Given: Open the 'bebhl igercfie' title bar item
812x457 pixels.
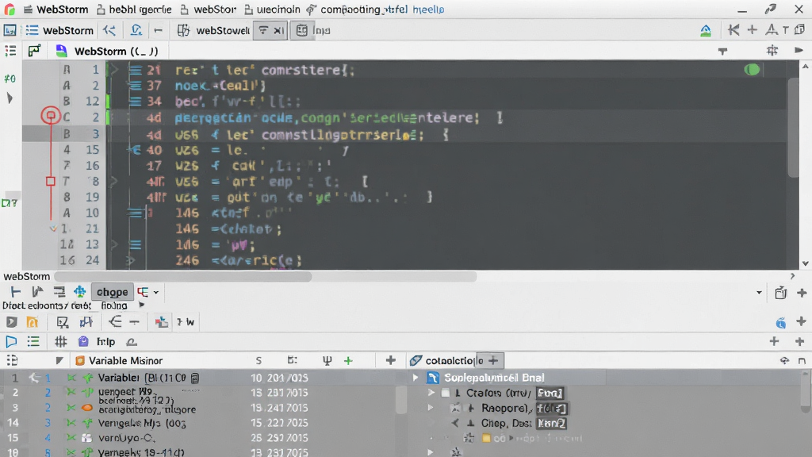Looking at the screenshot, I should (x=133, y=10).
